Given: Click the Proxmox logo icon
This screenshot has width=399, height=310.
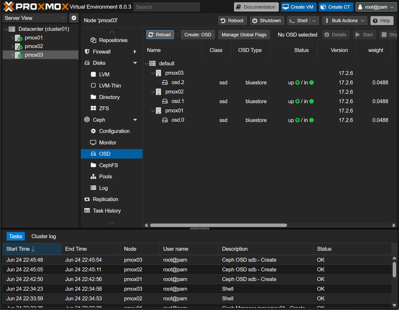Looking at the screenshot, I should (x=8, y=7).
